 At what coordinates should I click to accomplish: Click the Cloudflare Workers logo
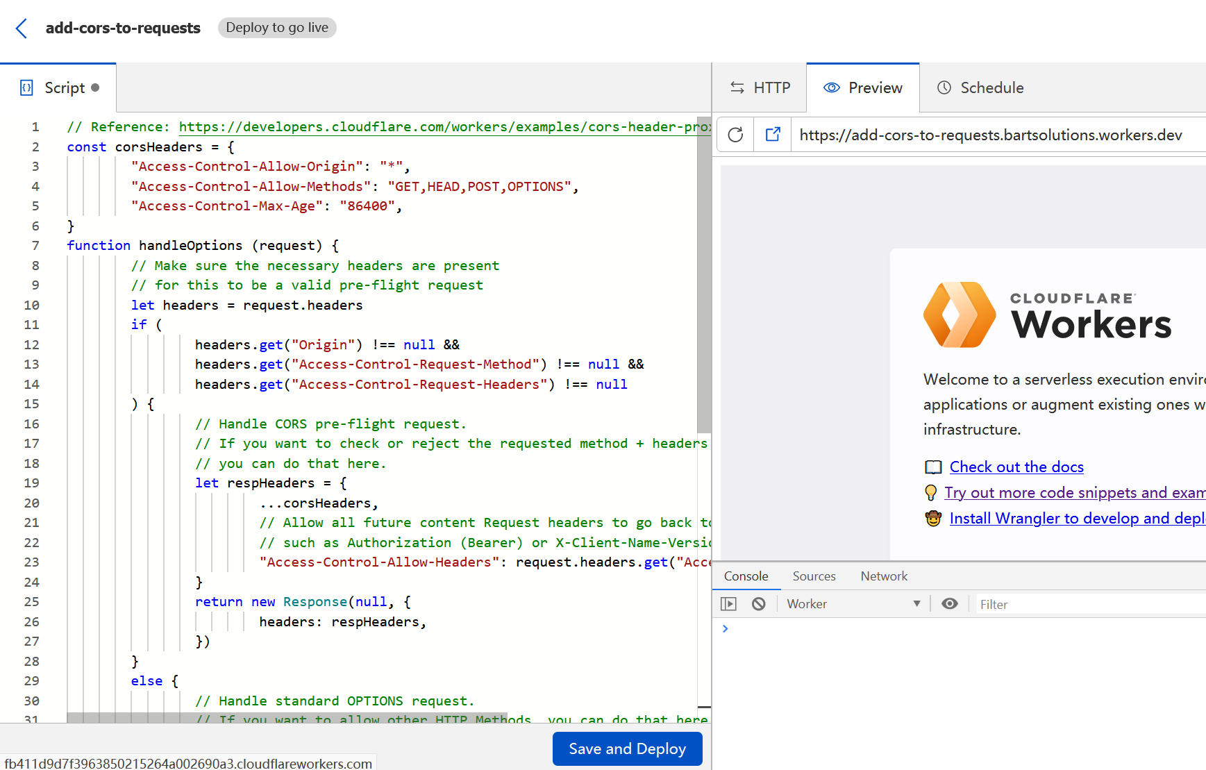[1047, 315]
